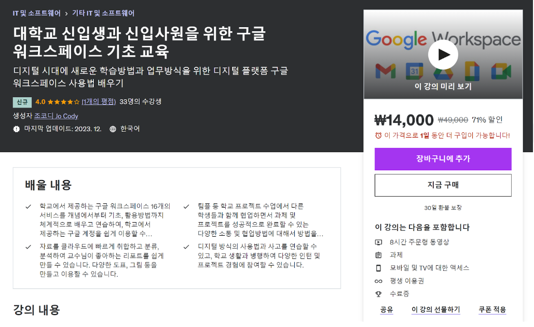Screen dimensions: 534x327
Task: Click checkmark beside 학교에서 제공하는 구글 item
Action: coord(28,207)
